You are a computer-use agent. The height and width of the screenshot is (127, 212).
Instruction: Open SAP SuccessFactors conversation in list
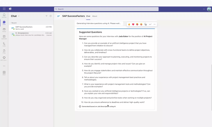coord(31,28)
